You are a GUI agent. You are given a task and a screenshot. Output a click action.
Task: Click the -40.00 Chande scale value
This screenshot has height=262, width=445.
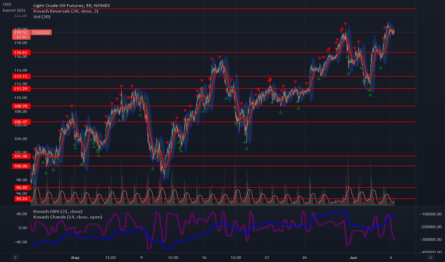(x=21, y=242)
